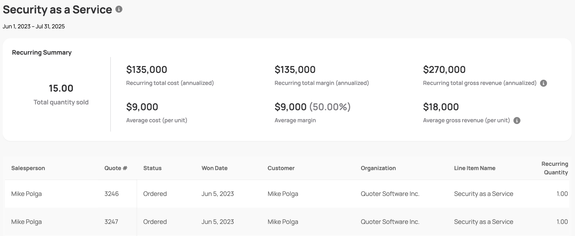Viewport: 575px width, 236px height.
Task: Sort by the Status column header
Action: click(x=152, y=168)
